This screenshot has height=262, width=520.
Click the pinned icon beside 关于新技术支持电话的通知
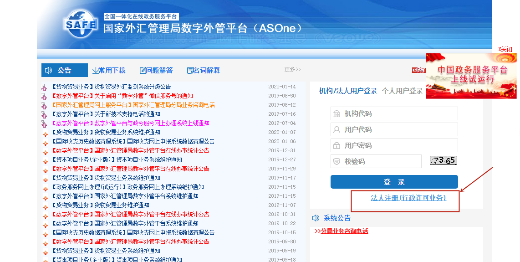coord(44,115)
